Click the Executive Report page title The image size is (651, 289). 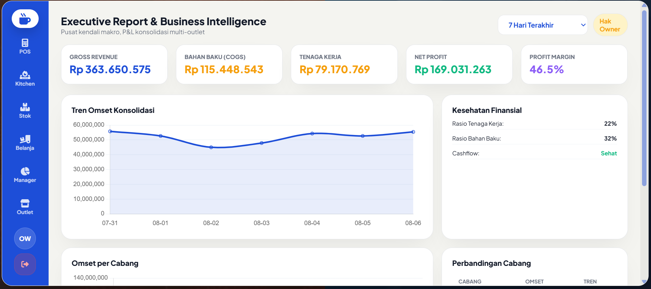tap(164, 21)
